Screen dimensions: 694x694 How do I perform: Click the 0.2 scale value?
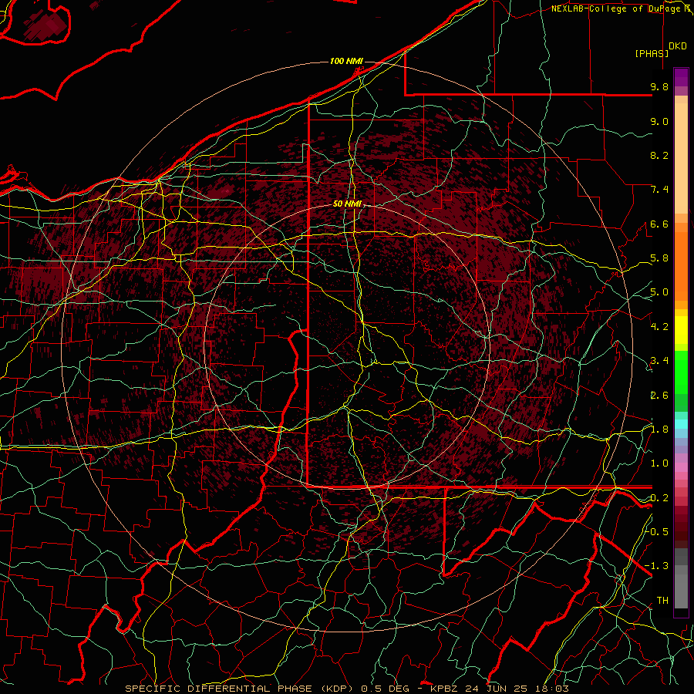tap(659, 498)
